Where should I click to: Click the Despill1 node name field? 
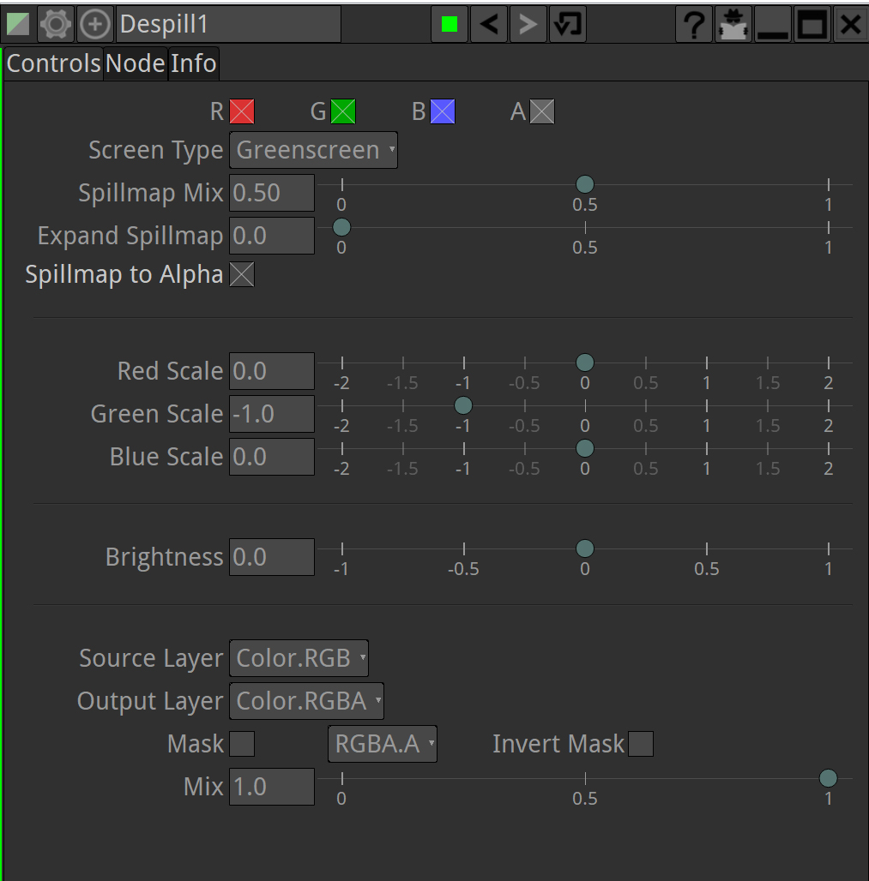tap(227, 25)
